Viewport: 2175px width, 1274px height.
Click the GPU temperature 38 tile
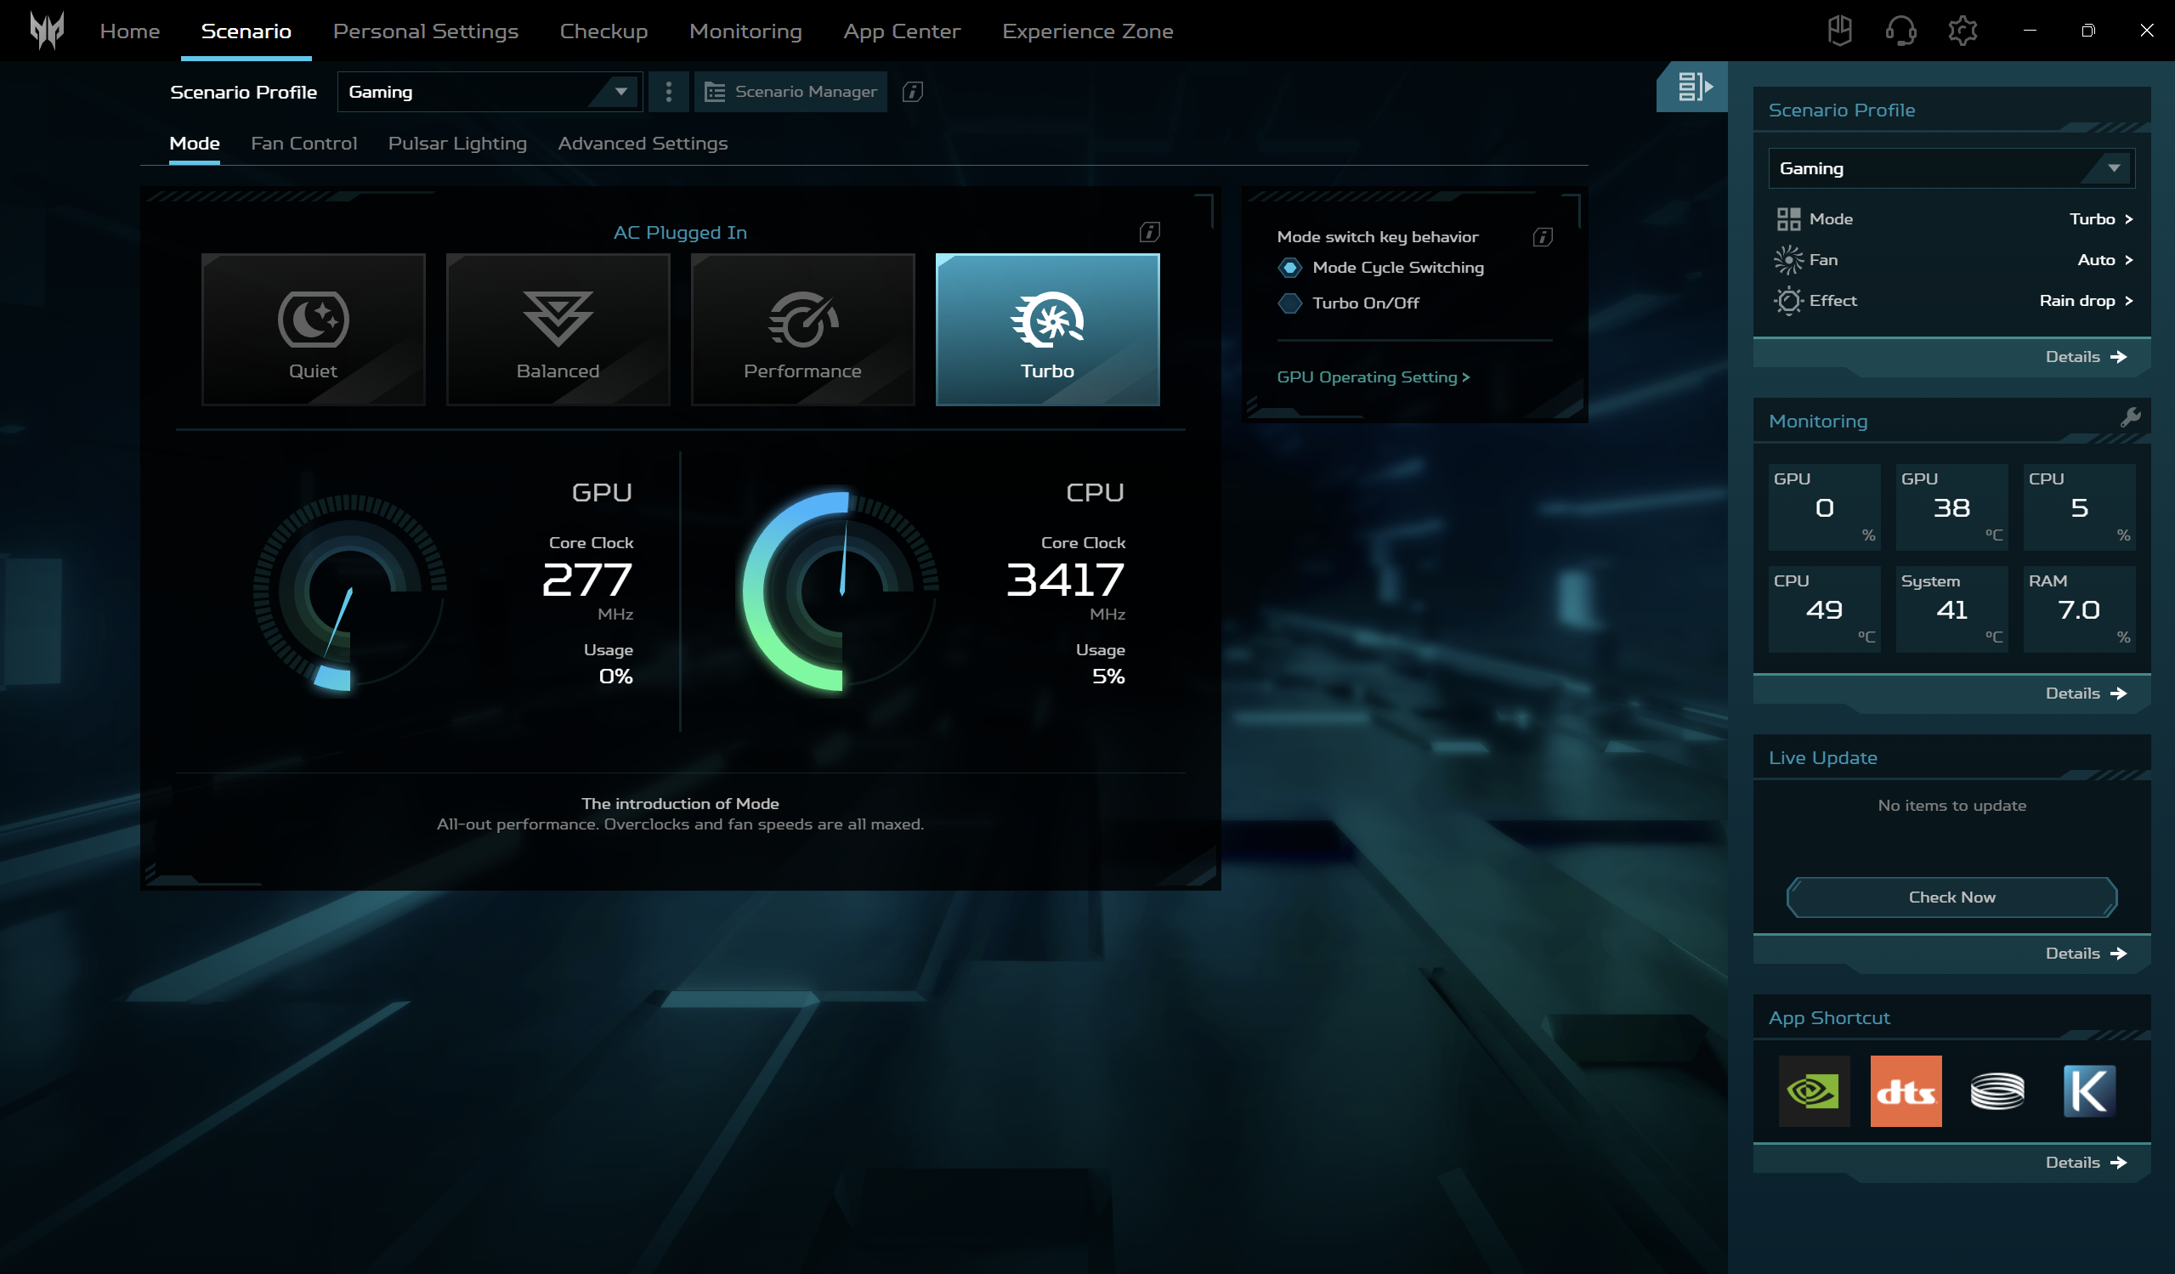click(1951, 507)
